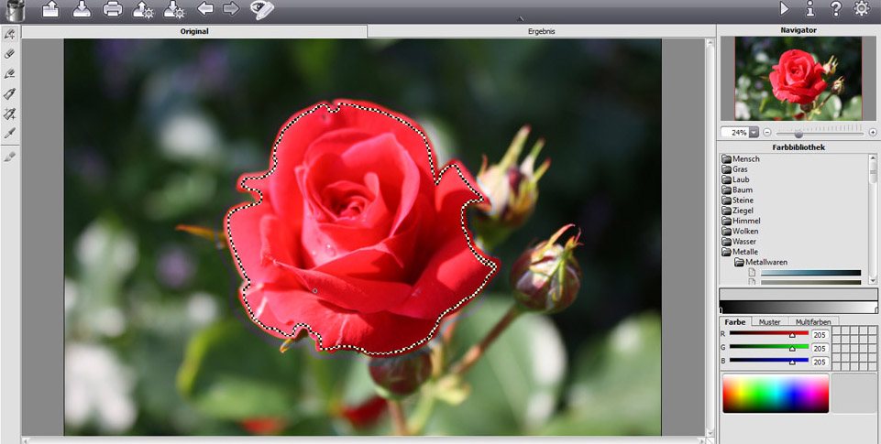Click the printer icon
The width and height of the screenshot is (881, 444).
click(x=112, y=9)
